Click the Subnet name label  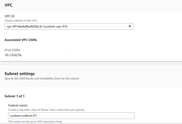click(18, 105)
